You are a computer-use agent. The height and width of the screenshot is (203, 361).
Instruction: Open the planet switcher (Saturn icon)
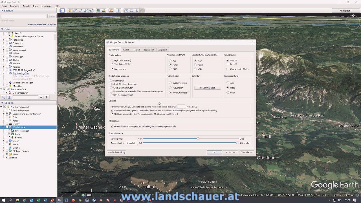point(111,11)
